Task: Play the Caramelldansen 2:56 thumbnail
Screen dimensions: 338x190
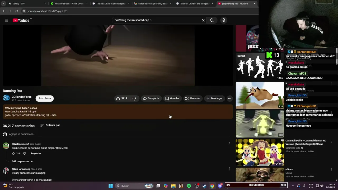Action: [x=260, y=153]
